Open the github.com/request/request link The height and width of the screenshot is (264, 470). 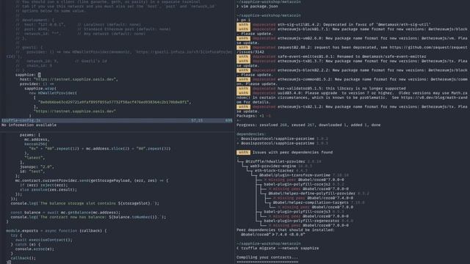point(428,47)
